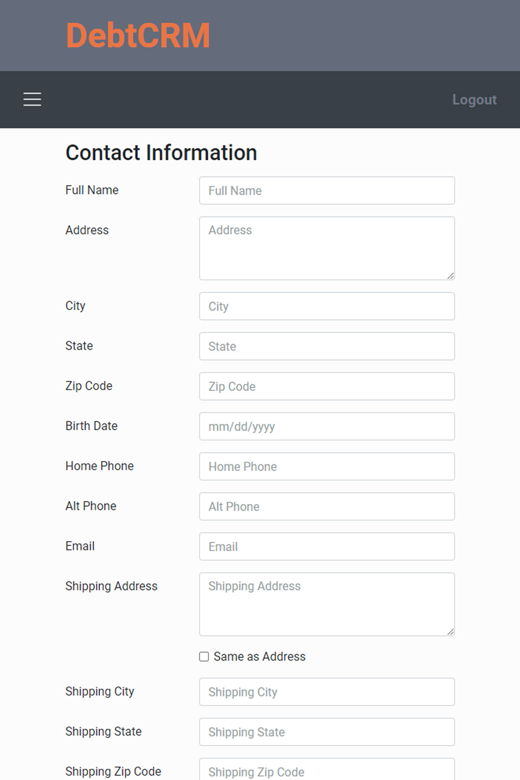Click the Email input field
Screen dimensions: 520x780
327,546
